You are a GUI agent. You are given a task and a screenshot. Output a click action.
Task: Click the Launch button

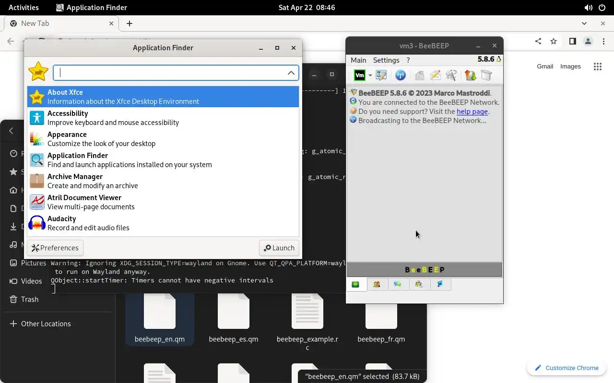[x=279, y=248]
